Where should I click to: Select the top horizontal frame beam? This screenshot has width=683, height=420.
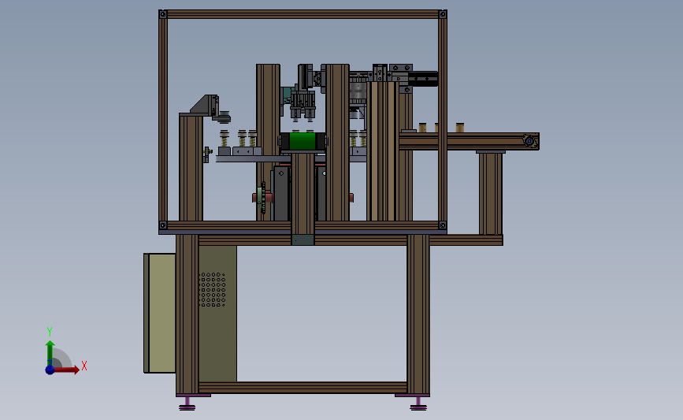[303, 14]
